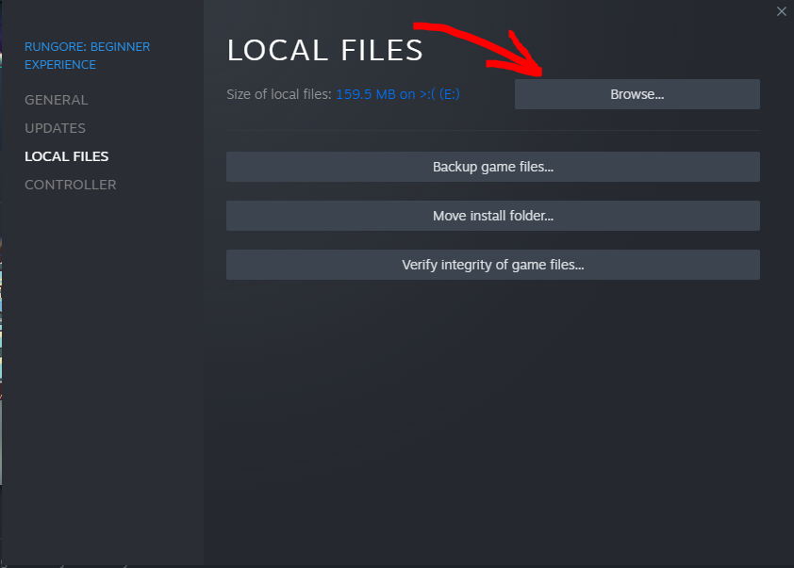
Task: Click the divider line below Browse
Action: click(492, 131)
